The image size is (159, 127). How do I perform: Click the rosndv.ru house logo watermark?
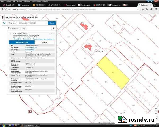tap(122, 119)
